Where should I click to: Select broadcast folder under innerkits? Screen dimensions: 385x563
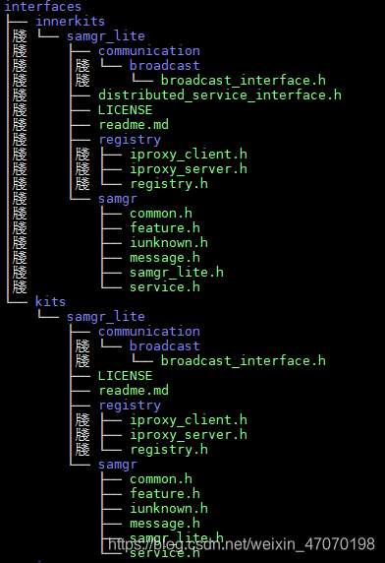pos(164,66)
